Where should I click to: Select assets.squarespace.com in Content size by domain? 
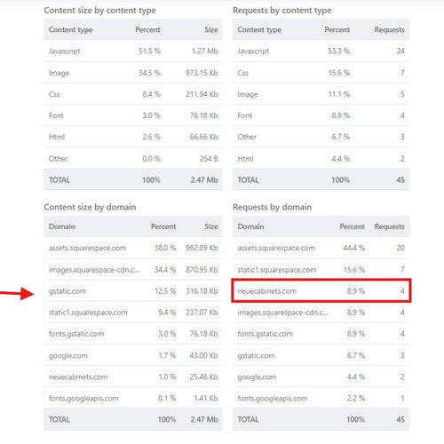pos(87,248)
